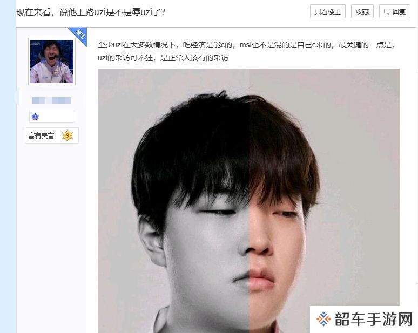Click the blue pentagon medal icon
The height and width of the screenshot is (333, 418).
(x=35, y=117)
